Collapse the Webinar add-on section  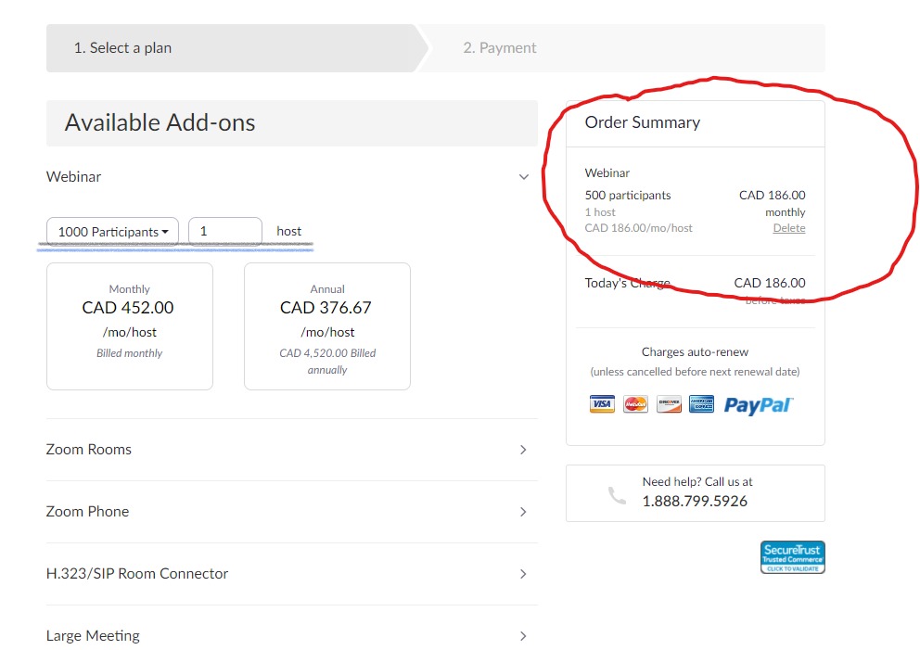524,176
